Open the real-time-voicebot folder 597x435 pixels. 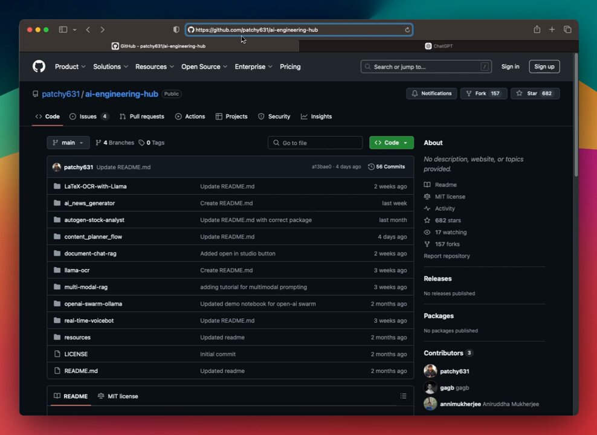[x=89, y=320]
